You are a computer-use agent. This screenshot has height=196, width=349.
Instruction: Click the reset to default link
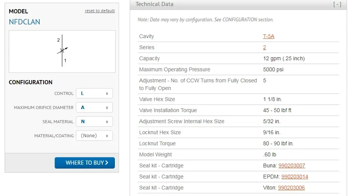100,11
